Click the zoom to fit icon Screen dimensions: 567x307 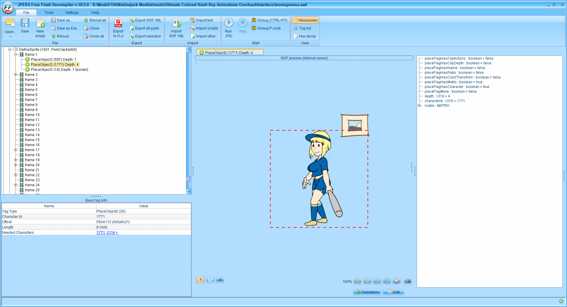(387, 281)
